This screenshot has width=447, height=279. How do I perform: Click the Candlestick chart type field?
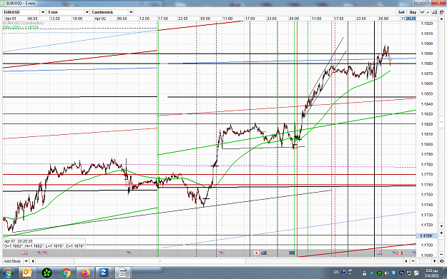click(x=109, y=12)
